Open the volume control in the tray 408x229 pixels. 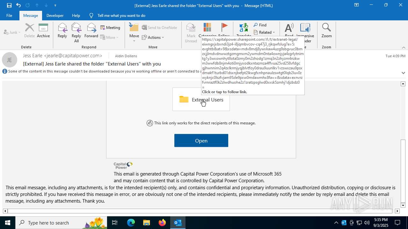point(367,223)
